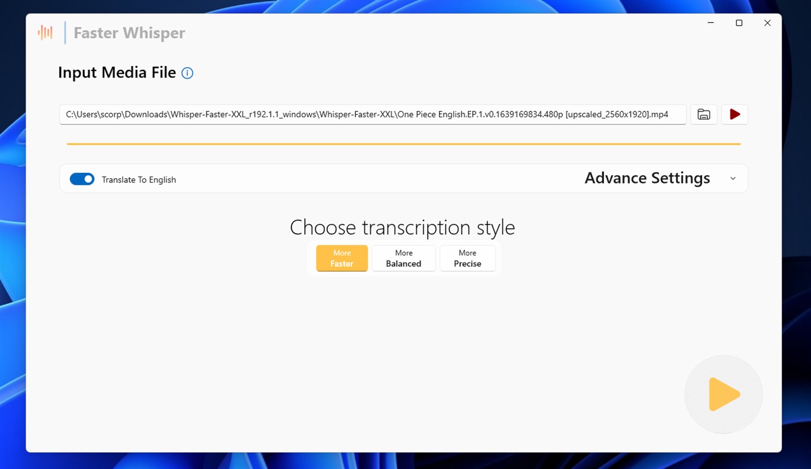This screenshot has height=469, width=811.
Task: Select the More Precise transcription style
Action: (x=468, y=258)
